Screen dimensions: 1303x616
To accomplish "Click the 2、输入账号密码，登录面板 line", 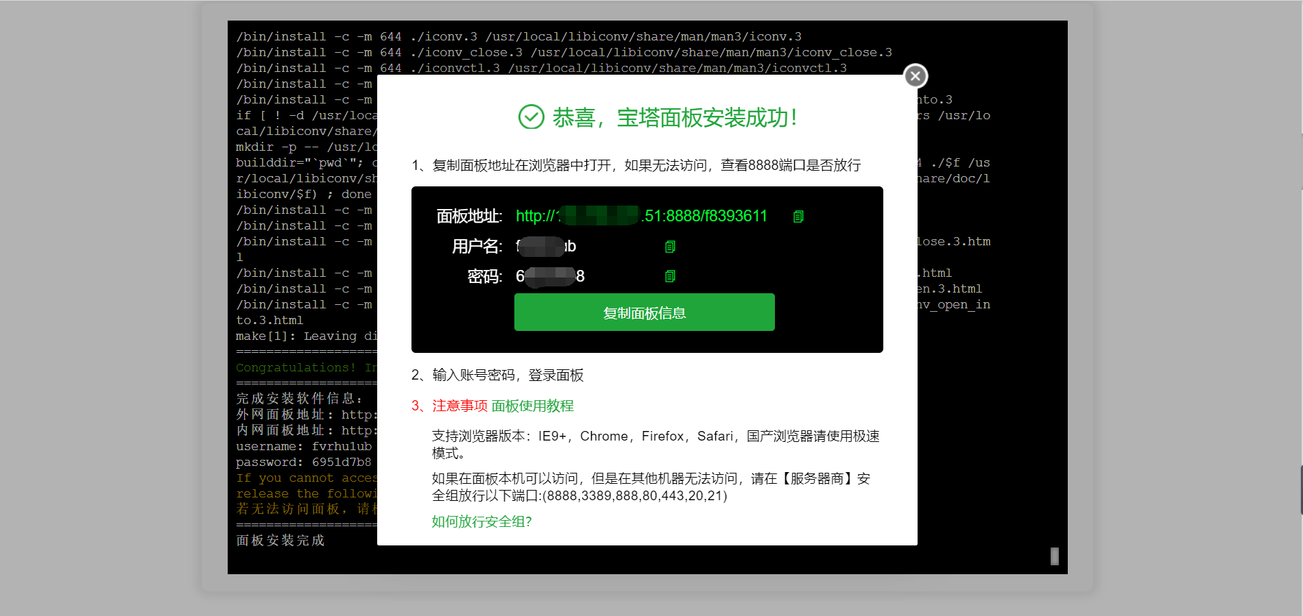I will [x=497, y=375].
